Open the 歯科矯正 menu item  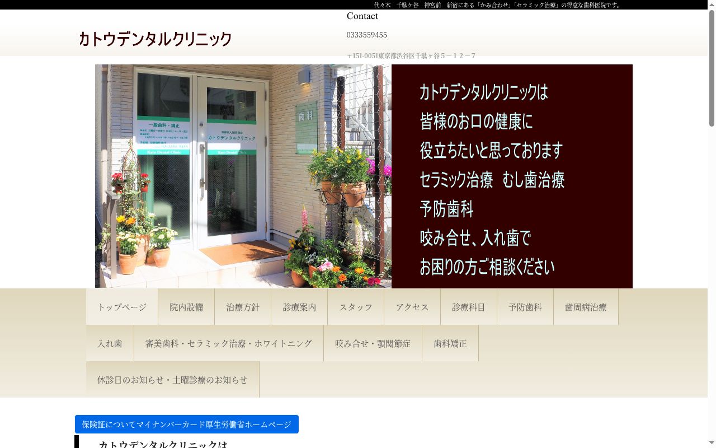coord(450,343)
